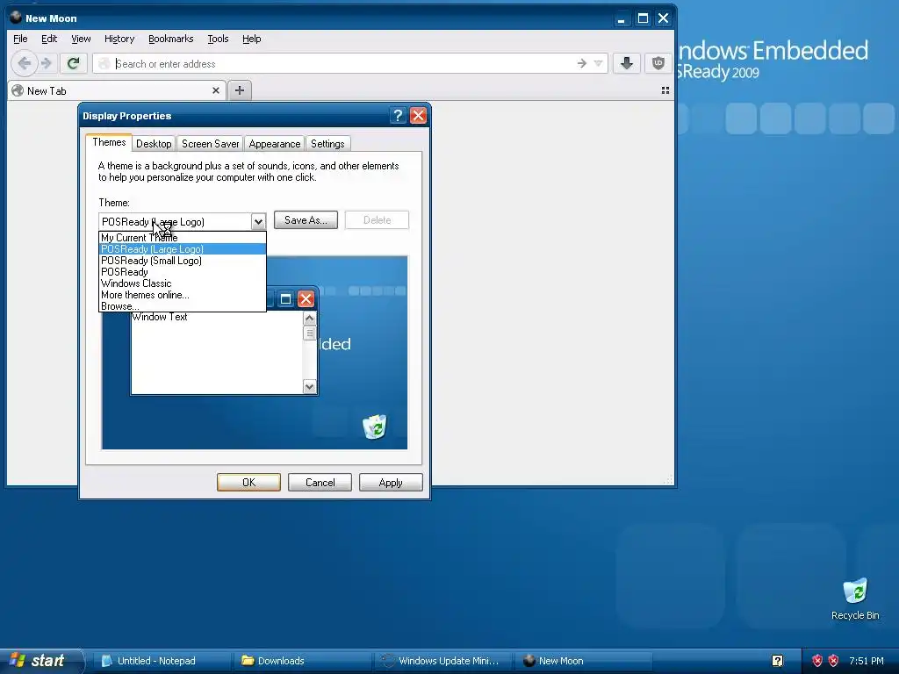Reload the page in New Moon
This screenshot has height=674, width=899.
74,63
